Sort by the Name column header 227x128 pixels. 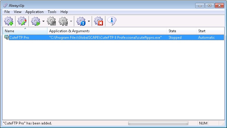(x=25, y=31)
